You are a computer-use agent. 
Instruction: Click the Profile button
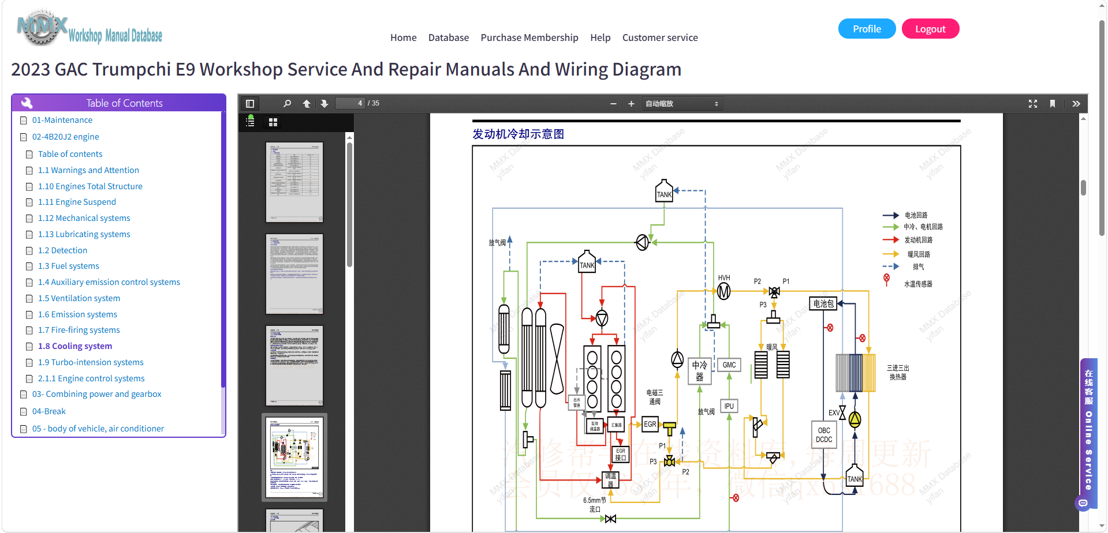pos(867,29)
